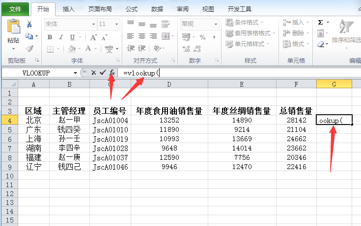Click the fill color bucket icon
361x226 pixels.
[x=72, y=49]
